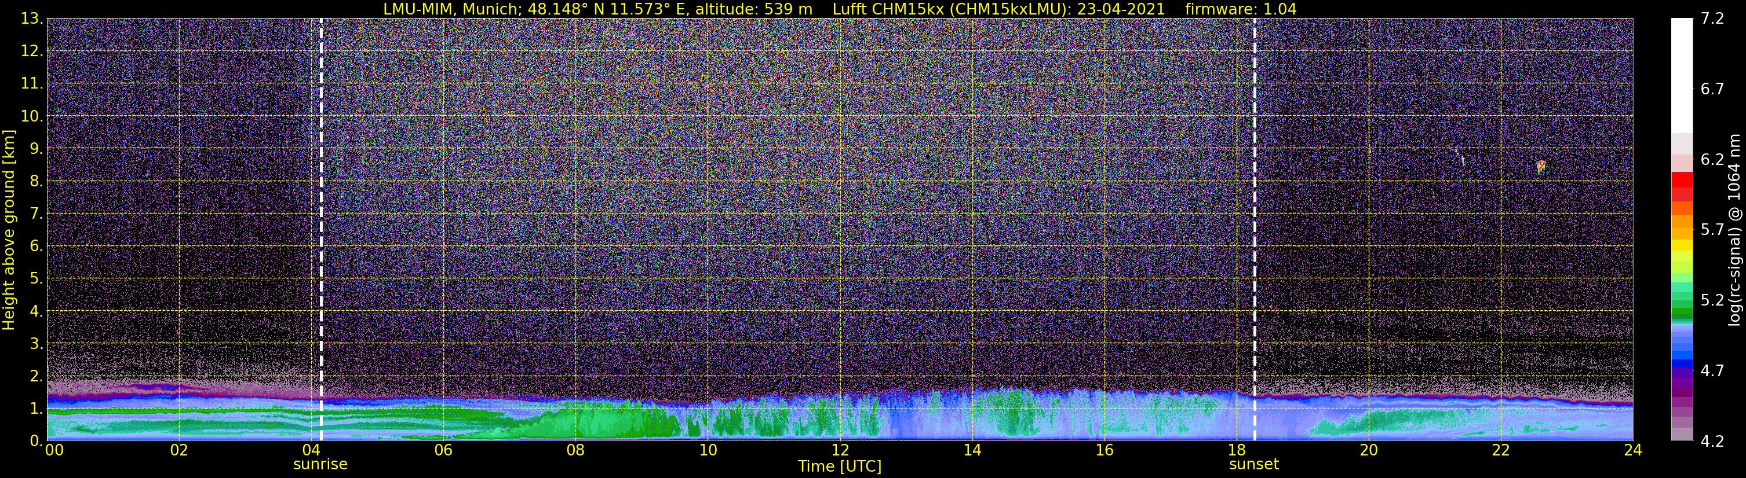Click the time axis tick label 06
The height and width of the screenshot is (478, 1746).
[443, 451]
